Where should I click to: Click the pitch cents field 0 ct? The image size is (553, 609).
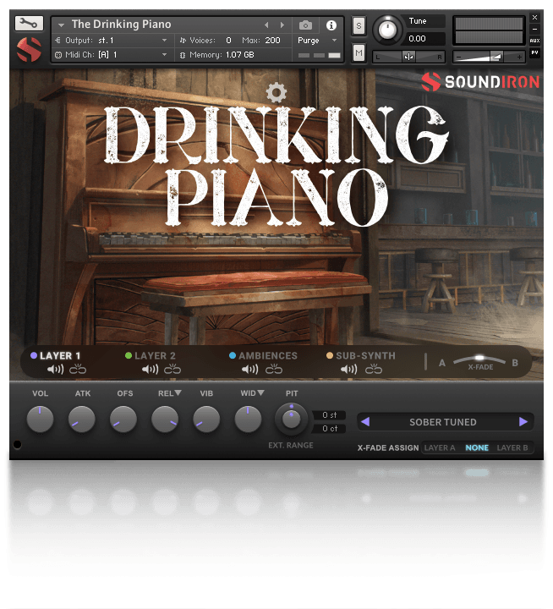pyautogui.click(x=329, y=428)
